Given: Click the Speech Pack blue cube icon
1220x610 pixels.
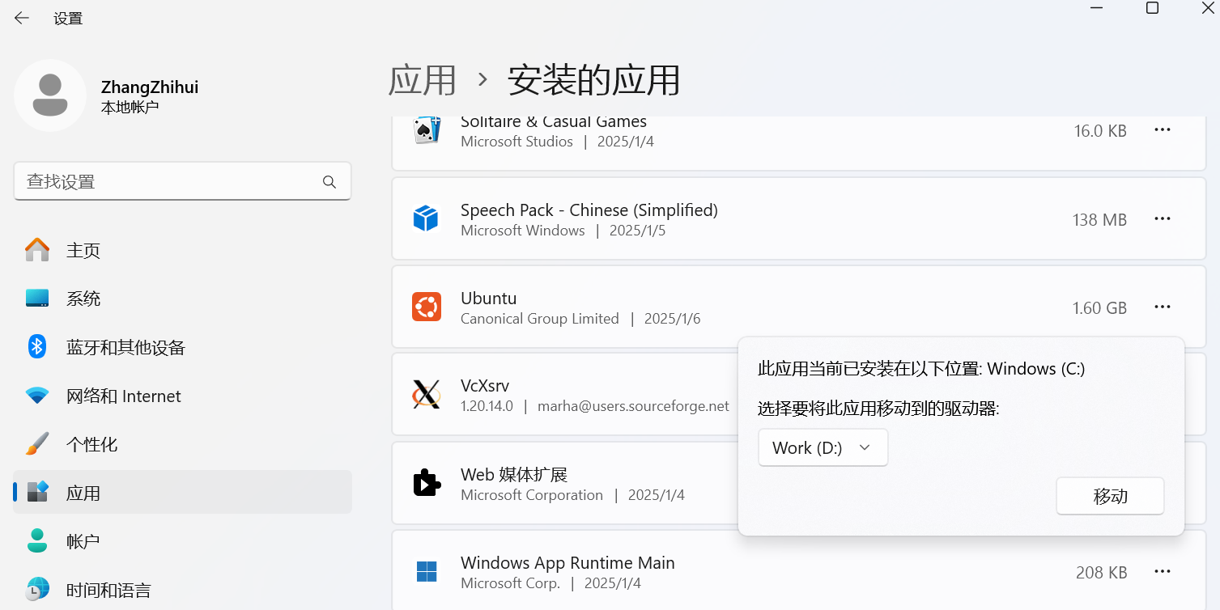Looking at the screenshot, I should pyautogui.click(x=426, y=218).
